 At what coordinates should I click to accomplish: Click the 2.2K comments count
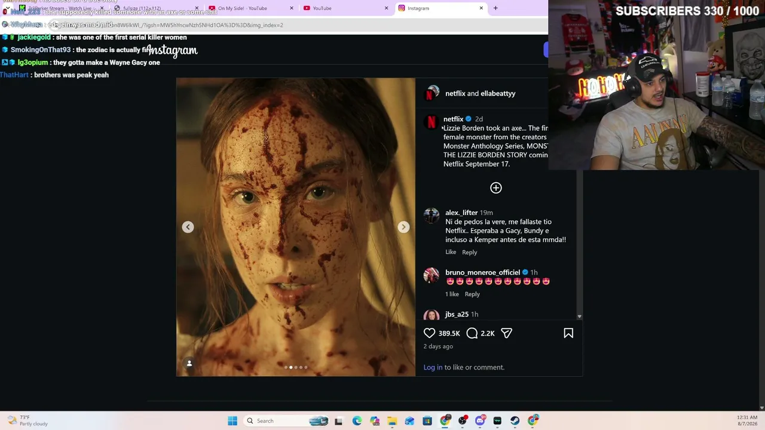[488, 333]
